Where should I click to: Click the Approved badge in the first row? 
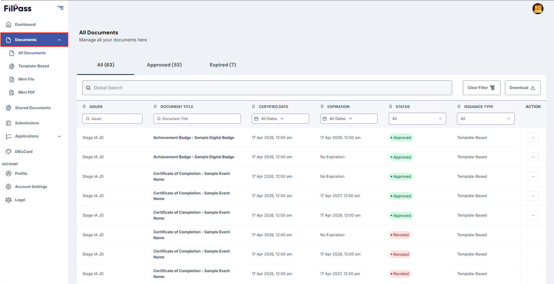point(401,138)
